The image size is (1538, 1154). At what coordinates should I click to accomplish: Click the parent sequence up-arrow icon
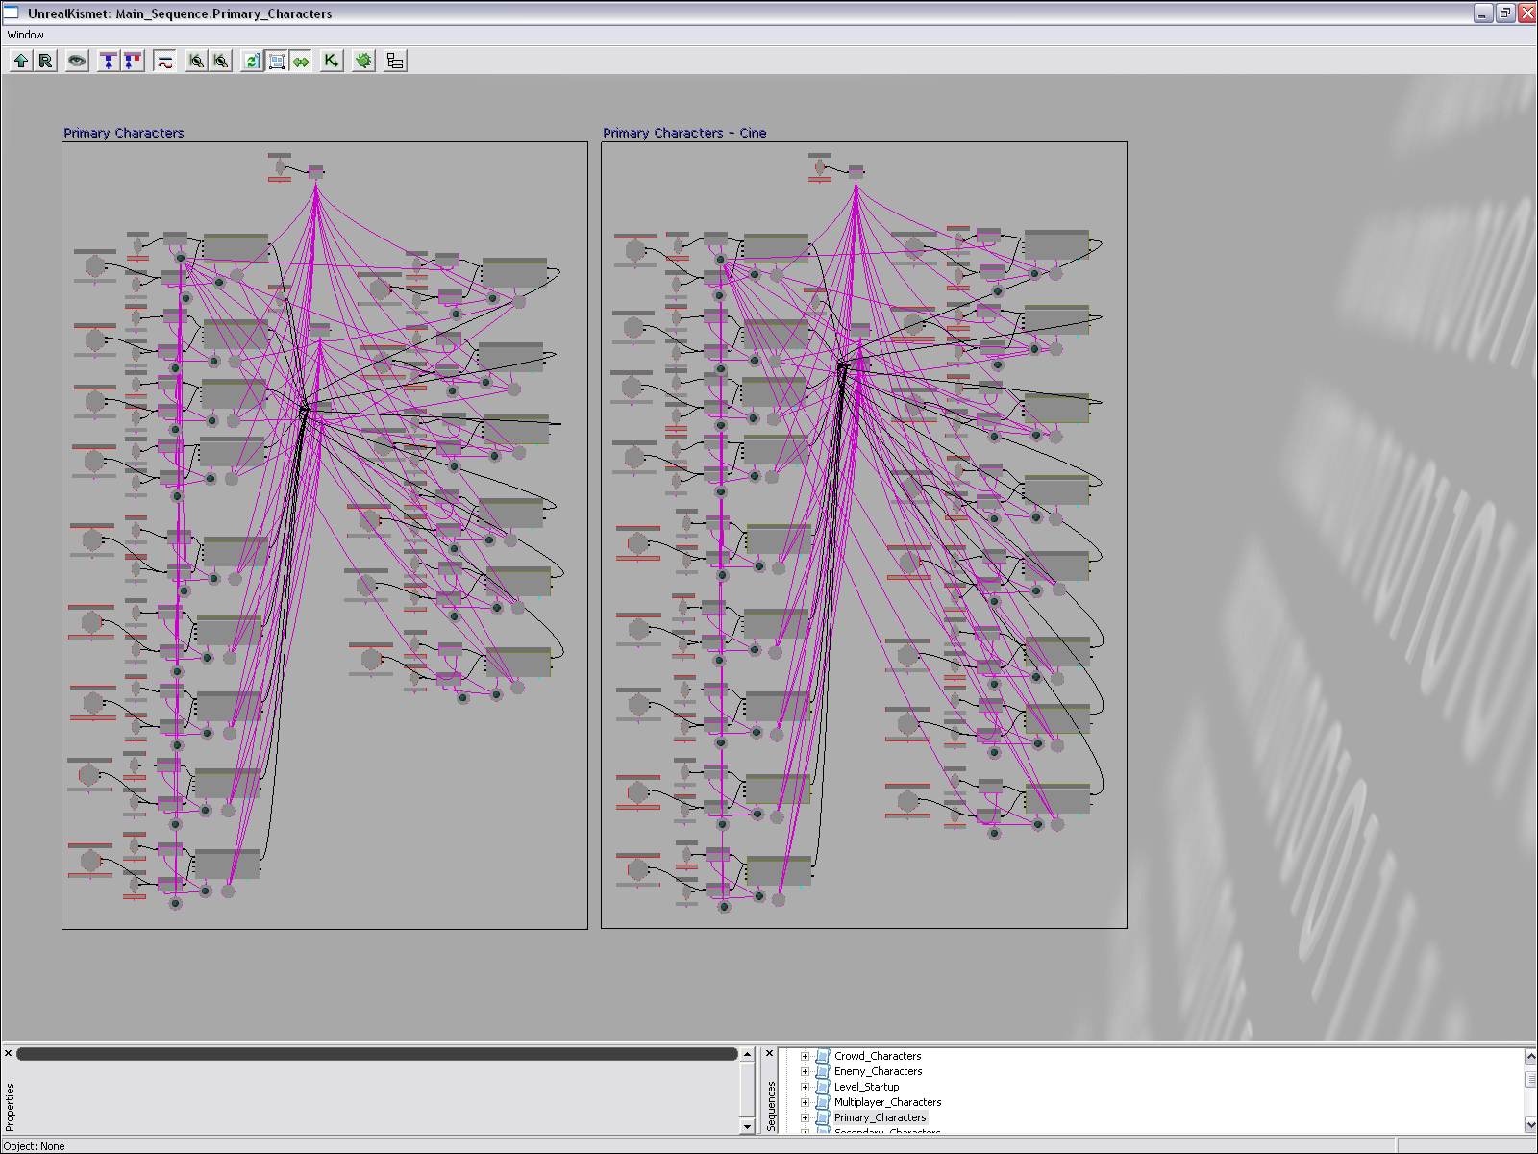click(x=21, y=61)
